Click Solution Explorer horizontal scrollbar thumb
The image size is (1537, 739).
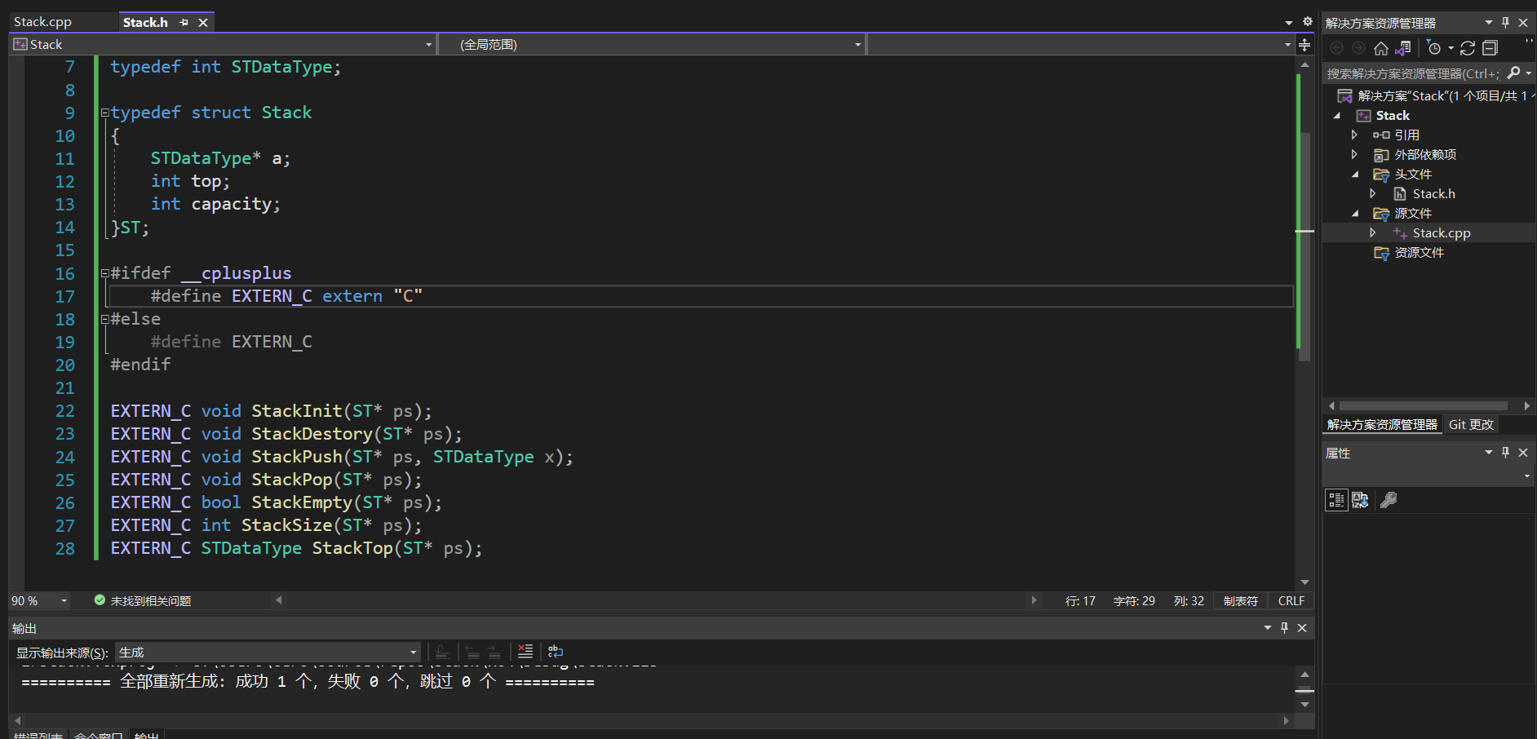tap(1423, 405)
